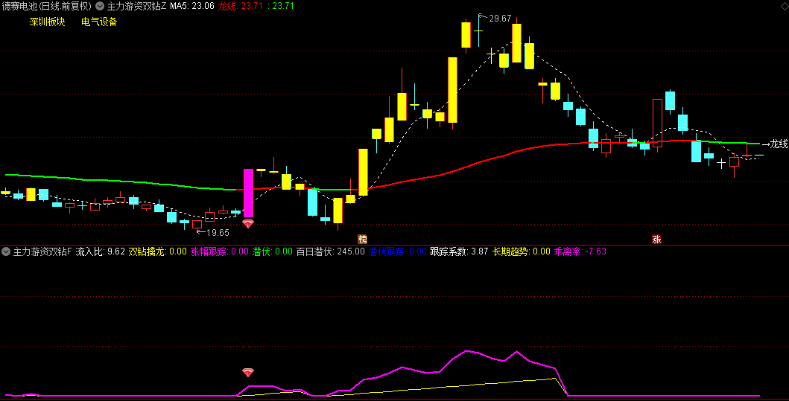This screenshot has height=401, width=789.
Task: Click the MA5: 23.06 value
Action: tap(192, 6)
